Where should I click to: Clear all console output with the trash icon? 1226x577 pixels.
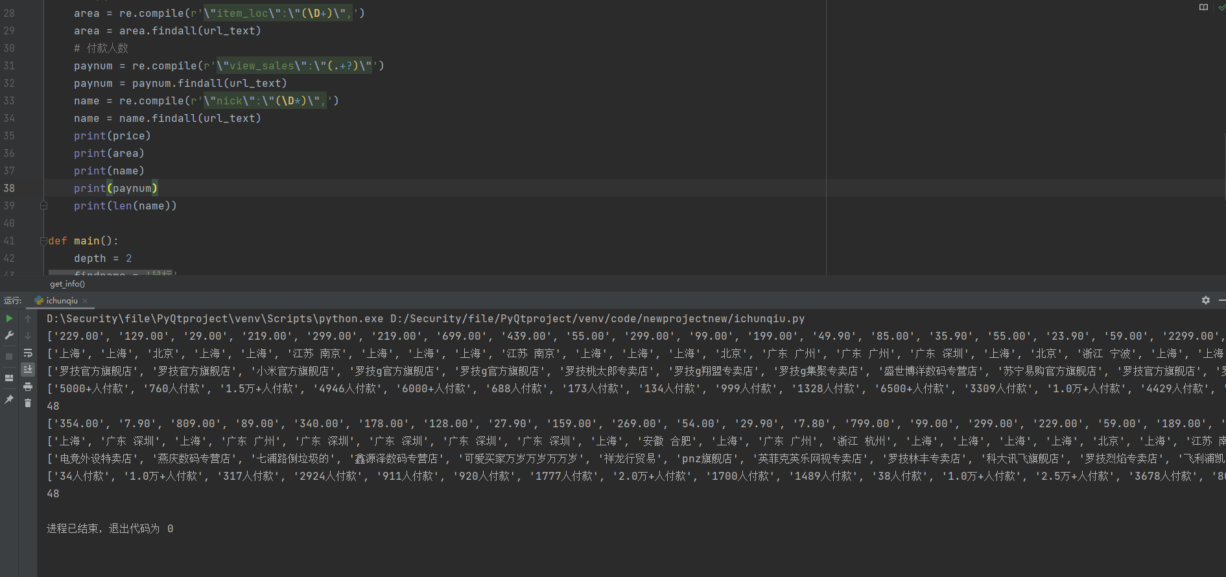coord(28,403)
